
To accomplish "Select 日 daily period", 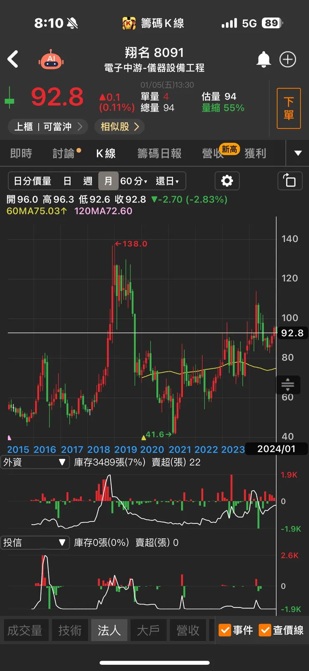I will [67, 181].
